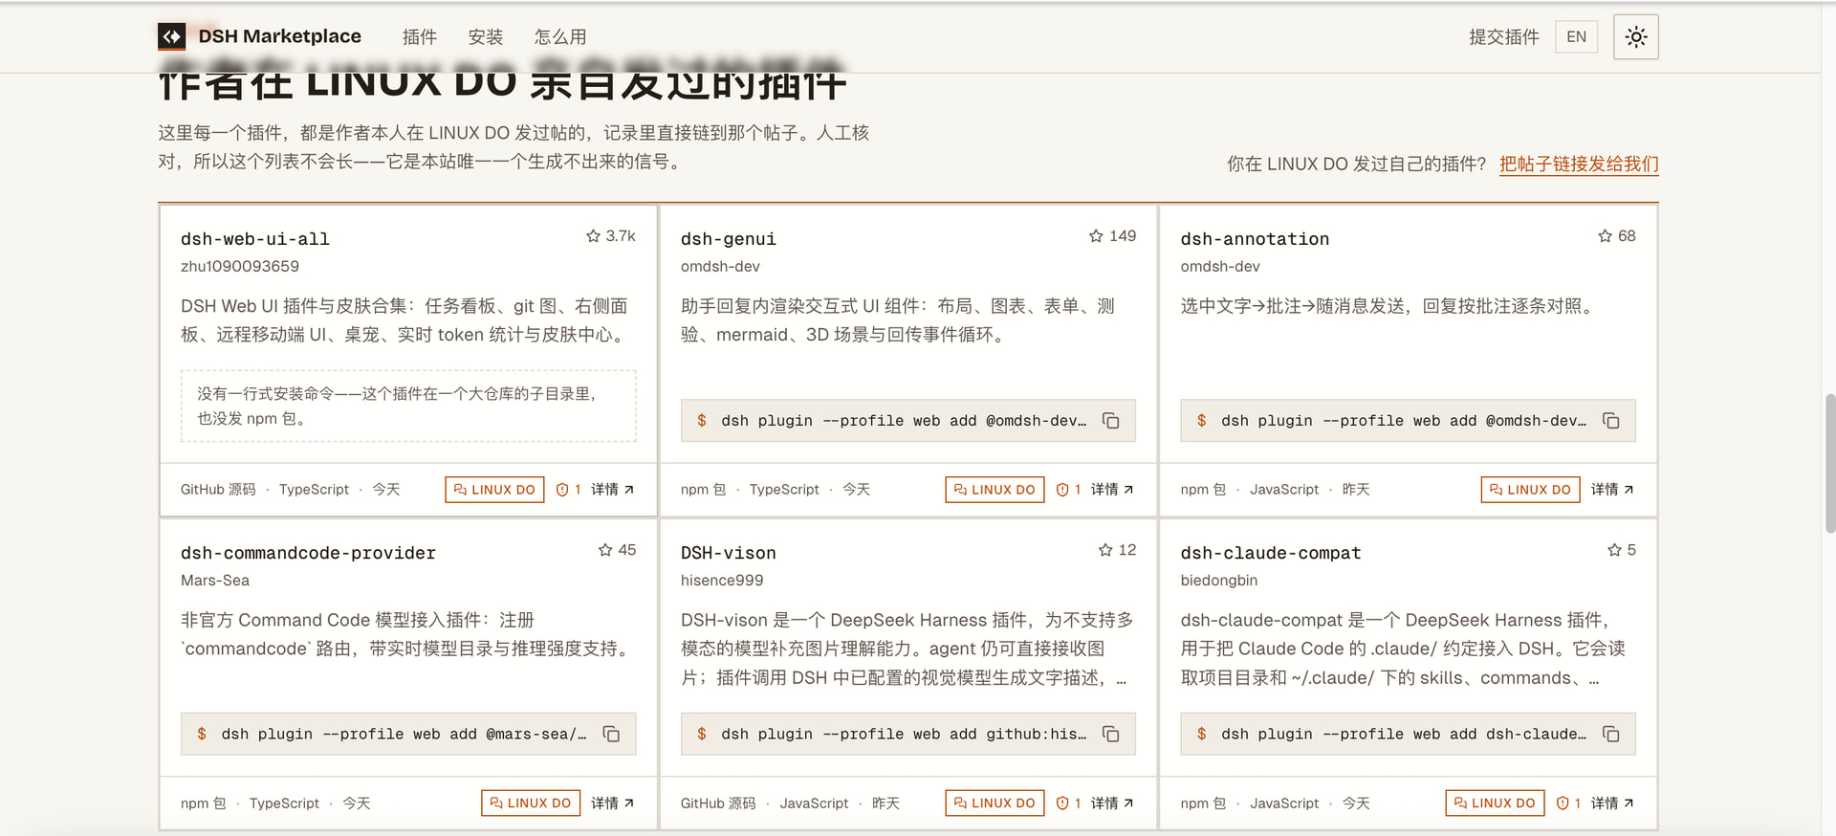The height and width of the screenshot is (836, 1836).
Task: Click the warning shield icon on dsh-web-ui-all
Action: click(562, 489)
